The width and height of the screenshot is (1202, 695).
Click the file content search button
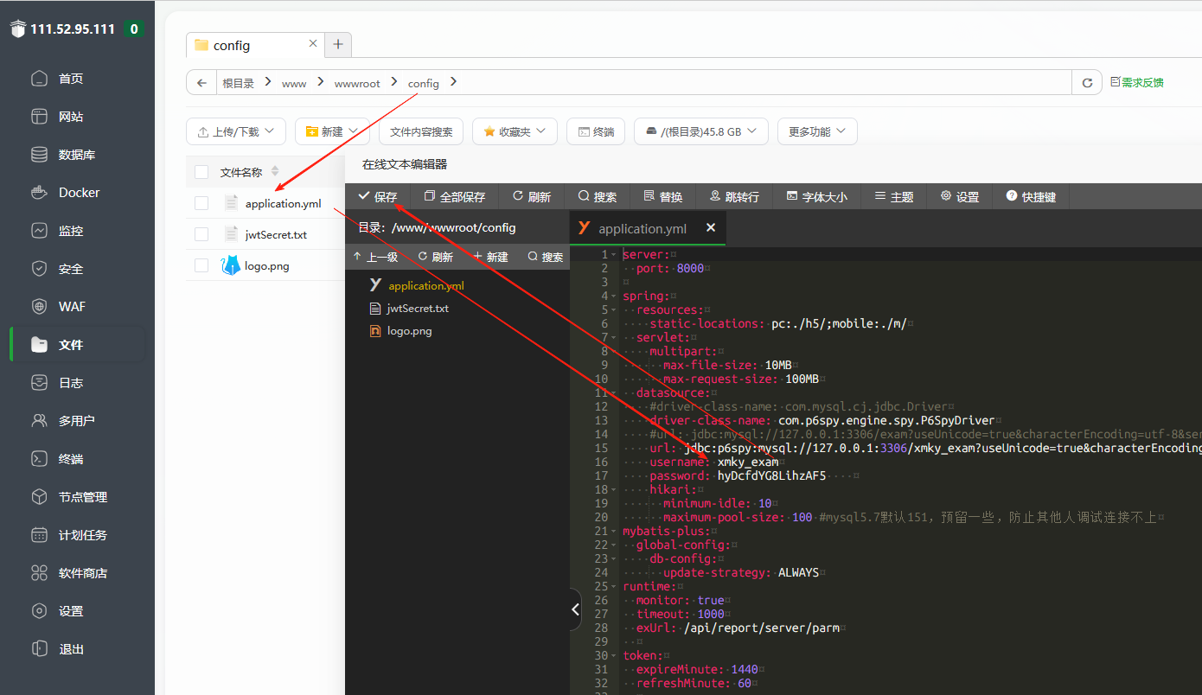421,131
